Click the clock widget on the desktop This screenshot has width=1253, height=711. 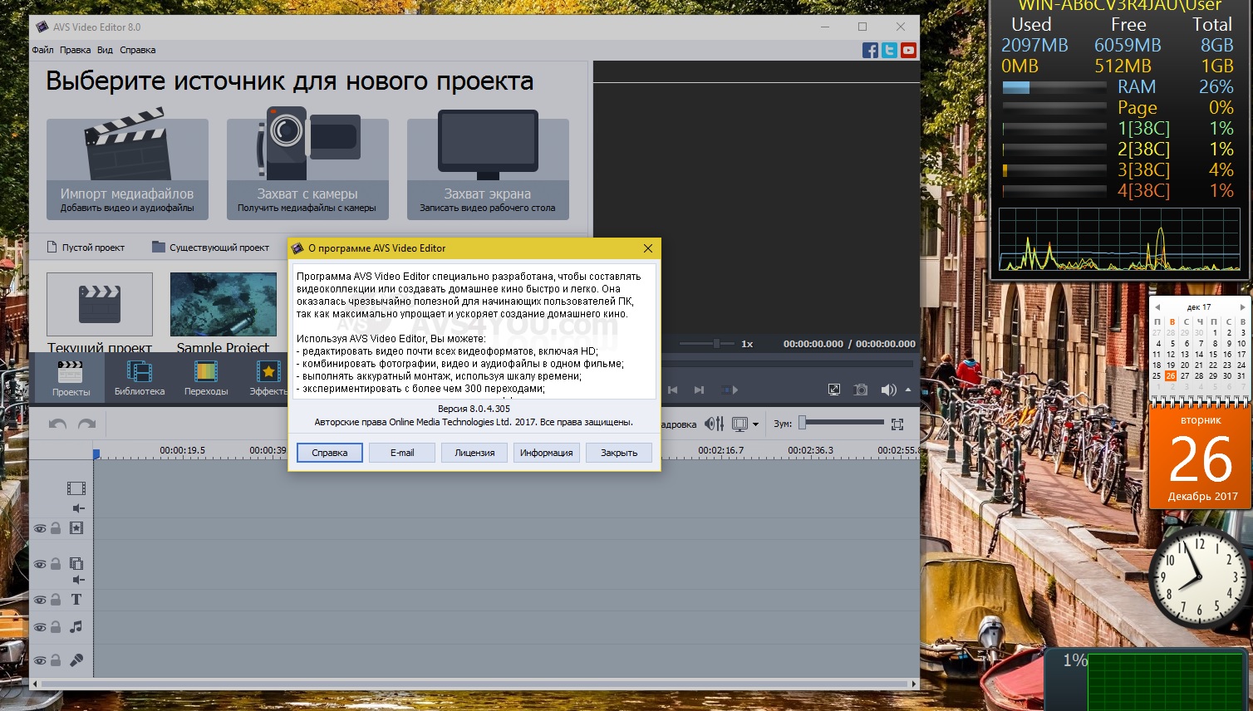coord(1200,578)
